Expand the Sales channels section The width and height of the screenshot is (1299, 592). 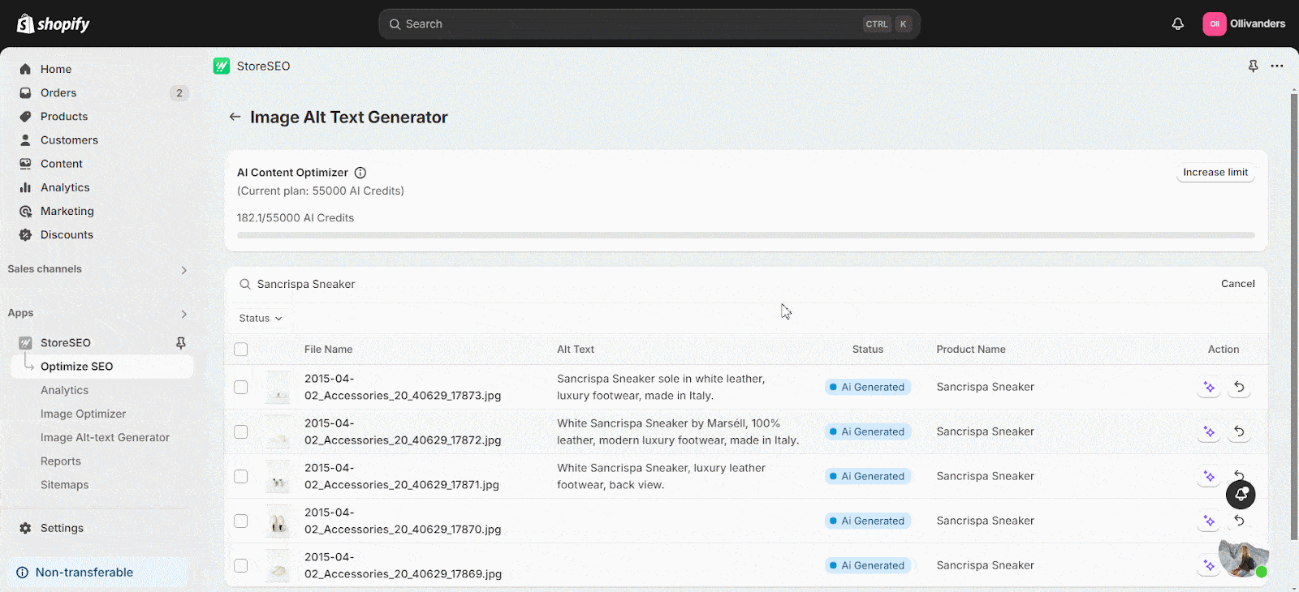point(184,270)
